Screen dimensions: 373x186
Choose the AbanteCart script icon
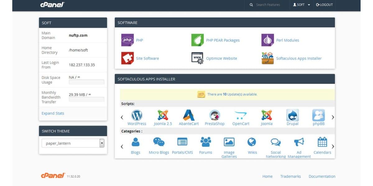[189, 115]
